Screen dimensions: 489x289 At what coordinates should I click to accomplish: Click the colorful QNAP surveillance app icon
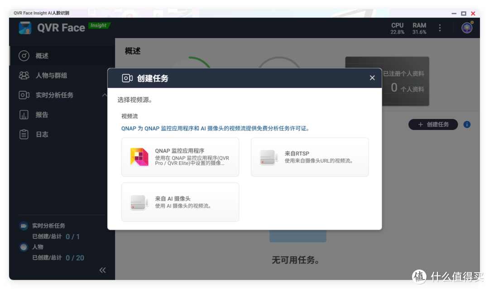[139, 157]
